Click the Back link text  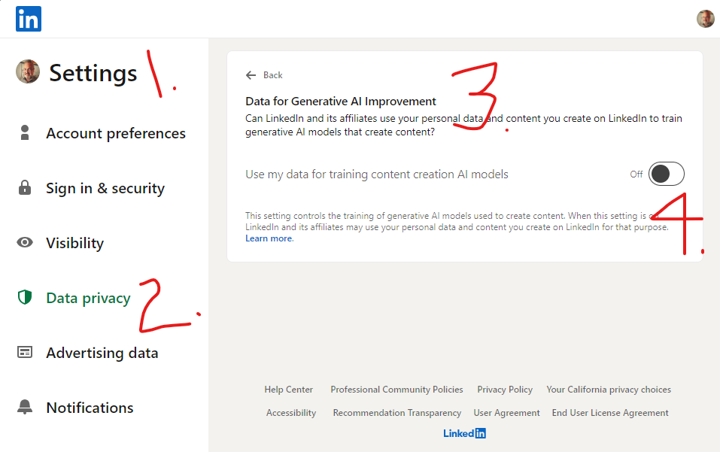[273, 75]
